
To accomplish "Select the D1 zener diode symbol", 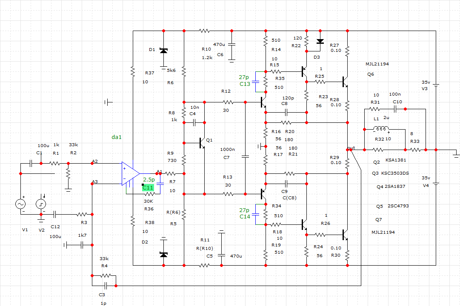I will 163,51.
